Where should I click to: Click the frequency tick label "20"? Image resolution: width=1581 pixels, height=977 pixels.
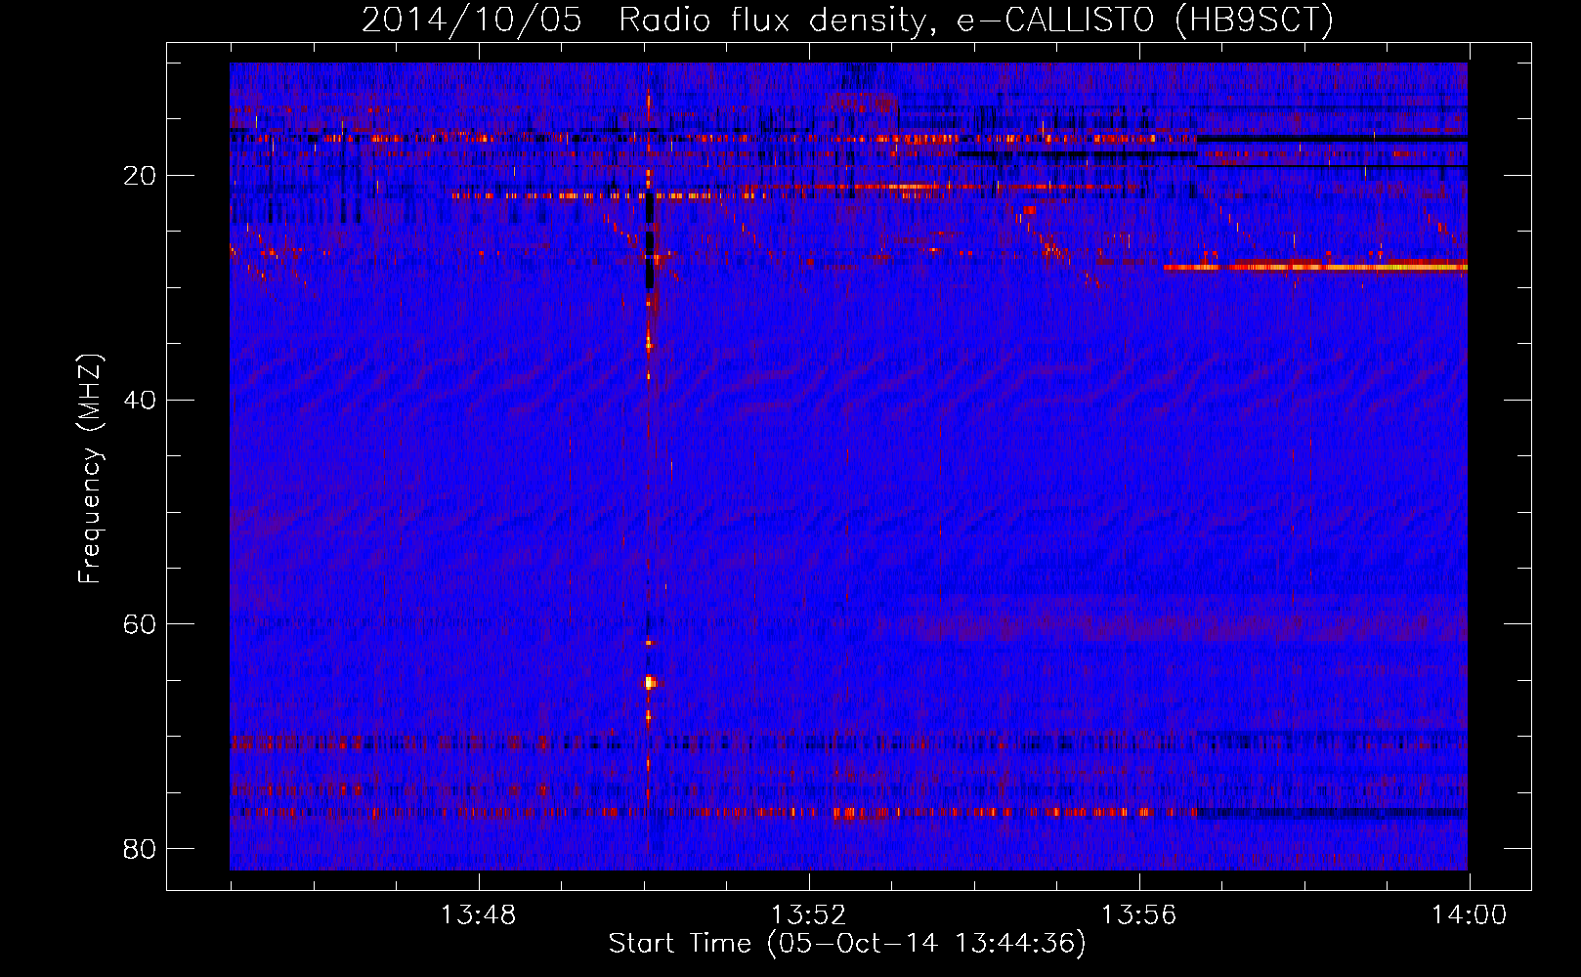coord(140,176)
